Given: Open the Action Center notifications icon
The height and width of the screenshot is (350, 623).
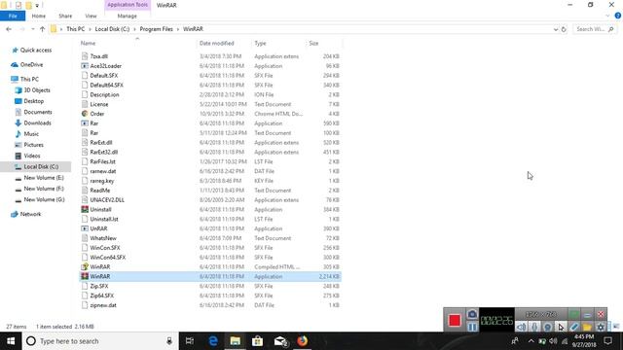Looking at the screenshot, I should [607, 341].
